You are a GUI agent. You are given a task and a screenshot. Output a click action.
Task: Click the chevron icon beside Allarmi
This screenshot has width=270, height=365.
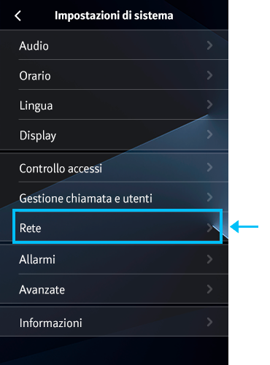point(209,259)
